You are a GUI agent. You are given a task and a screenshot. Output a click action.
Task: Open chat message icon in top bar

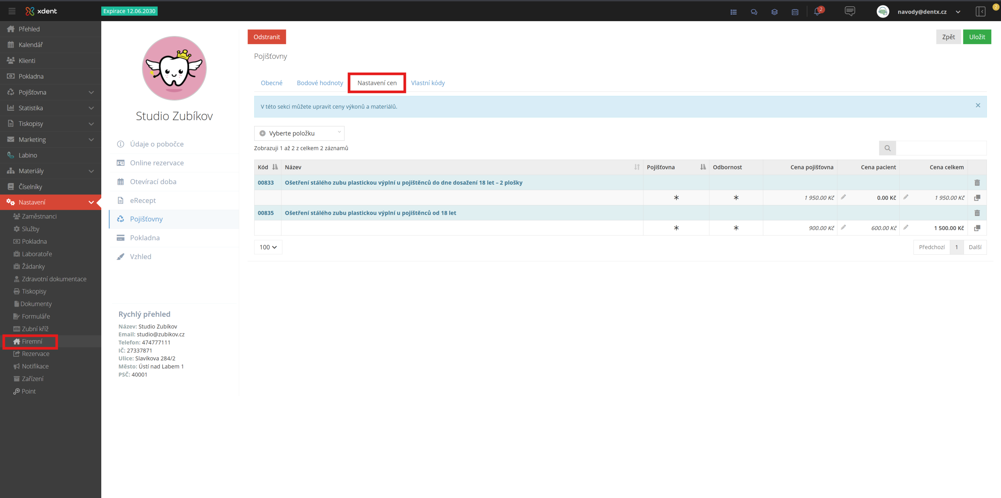point(850,11)
